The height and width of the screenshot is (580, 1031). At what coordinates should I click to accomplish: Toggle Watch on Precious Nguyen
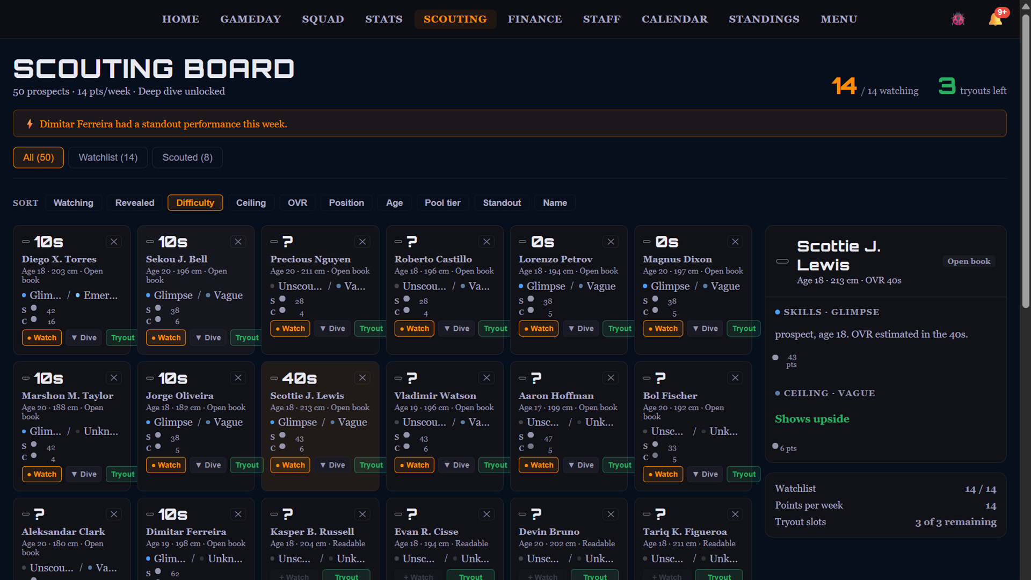point(290,329)
